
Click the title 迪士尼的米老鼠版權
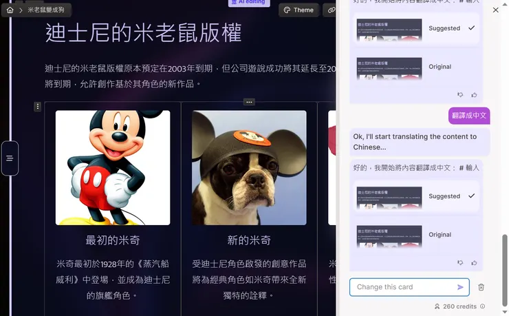pos(144,33)
